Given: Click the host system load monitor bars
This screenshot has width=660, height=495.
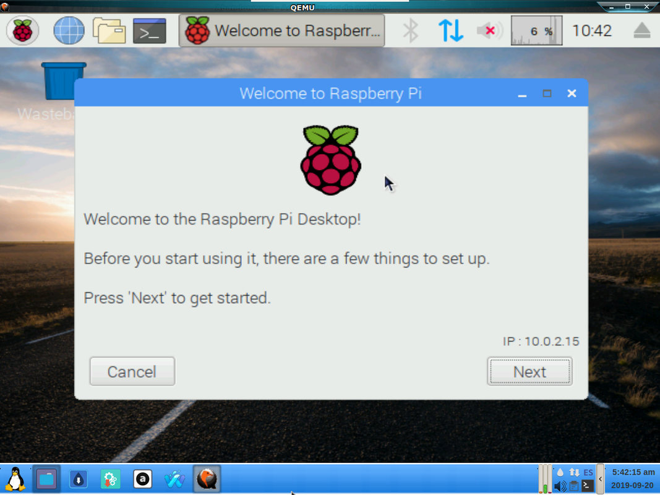Looking at the screenshot, I should click(x=545, y=479).
